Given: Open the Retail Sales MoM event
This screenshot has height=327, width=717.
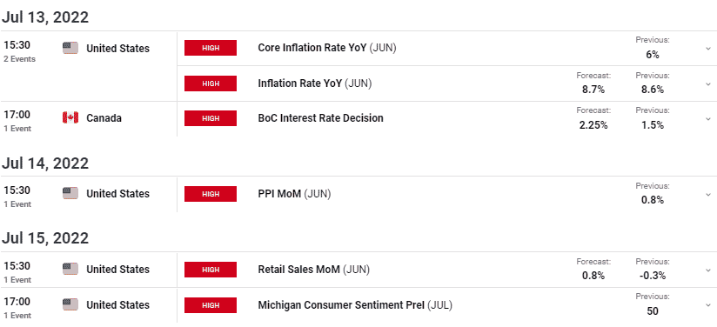Looking at the screenshot, I should click(313, 270).
